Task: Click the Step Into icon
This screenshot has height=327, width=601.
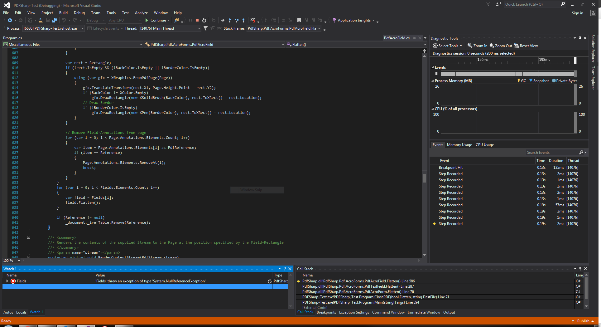Action: [x=230, y=20]
